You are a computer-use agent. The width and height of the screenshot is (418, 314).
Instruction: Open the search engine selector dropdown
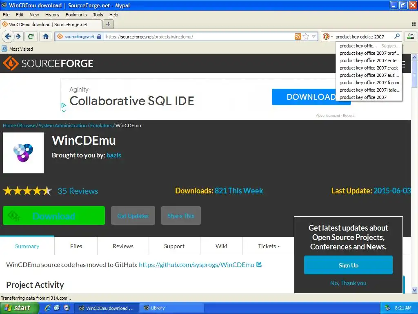click(327, 36)
